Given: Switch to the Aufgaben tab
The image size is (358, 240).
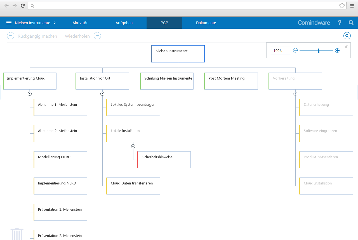Looking at the screenshot, I should coord(124,23).
